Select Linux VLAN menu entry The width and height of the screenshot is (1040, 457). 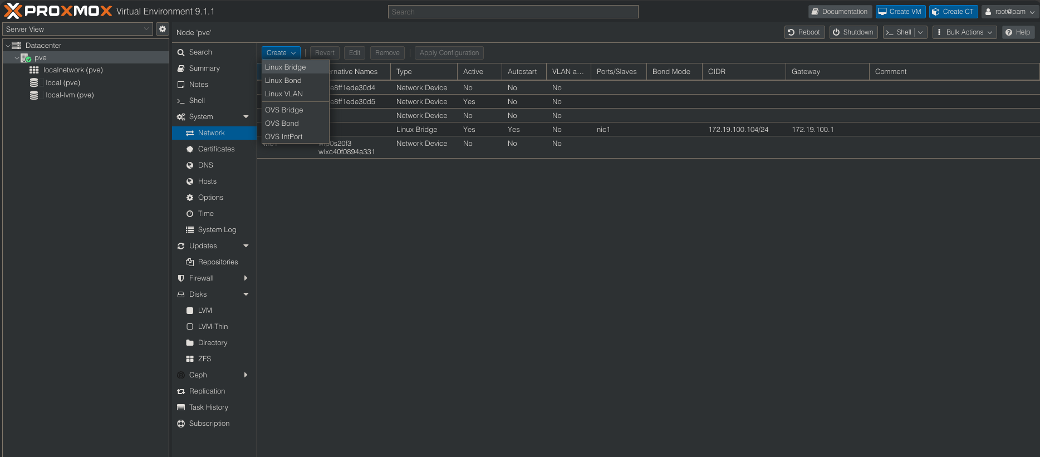[284, 94]
